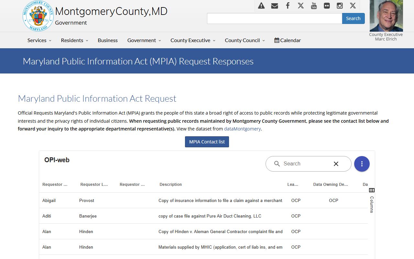Click the alert warning triangle icon
Image resolution: width=414 pixels, height=259 pixels.
click(261, 6)
